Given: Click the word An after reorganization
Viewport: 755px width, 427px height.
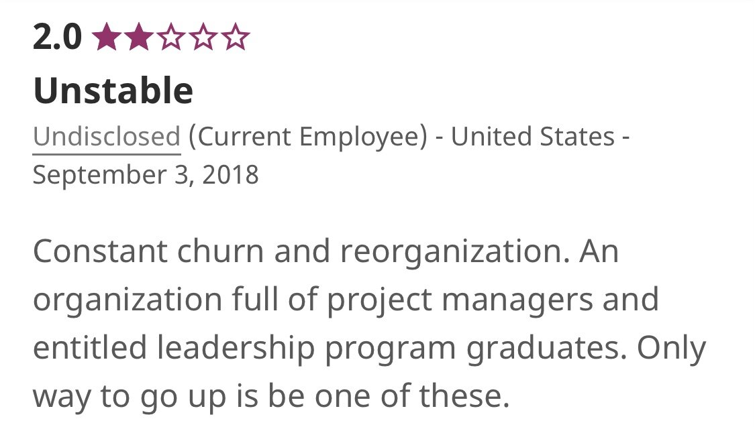Looking at the screenshot, I should pyautogui.click(x=599, y=251).
